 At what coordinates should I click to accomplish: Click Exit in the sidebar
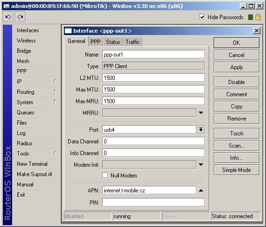[36, 194]
